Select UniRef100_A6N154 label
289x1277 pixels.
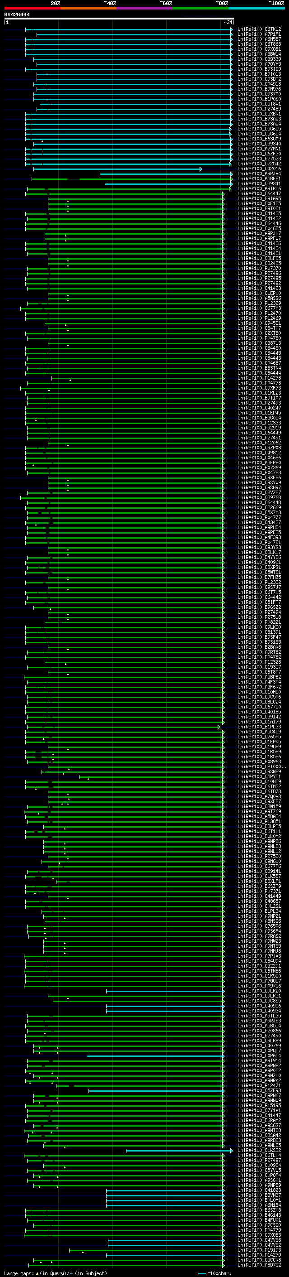coord(259,1205)
